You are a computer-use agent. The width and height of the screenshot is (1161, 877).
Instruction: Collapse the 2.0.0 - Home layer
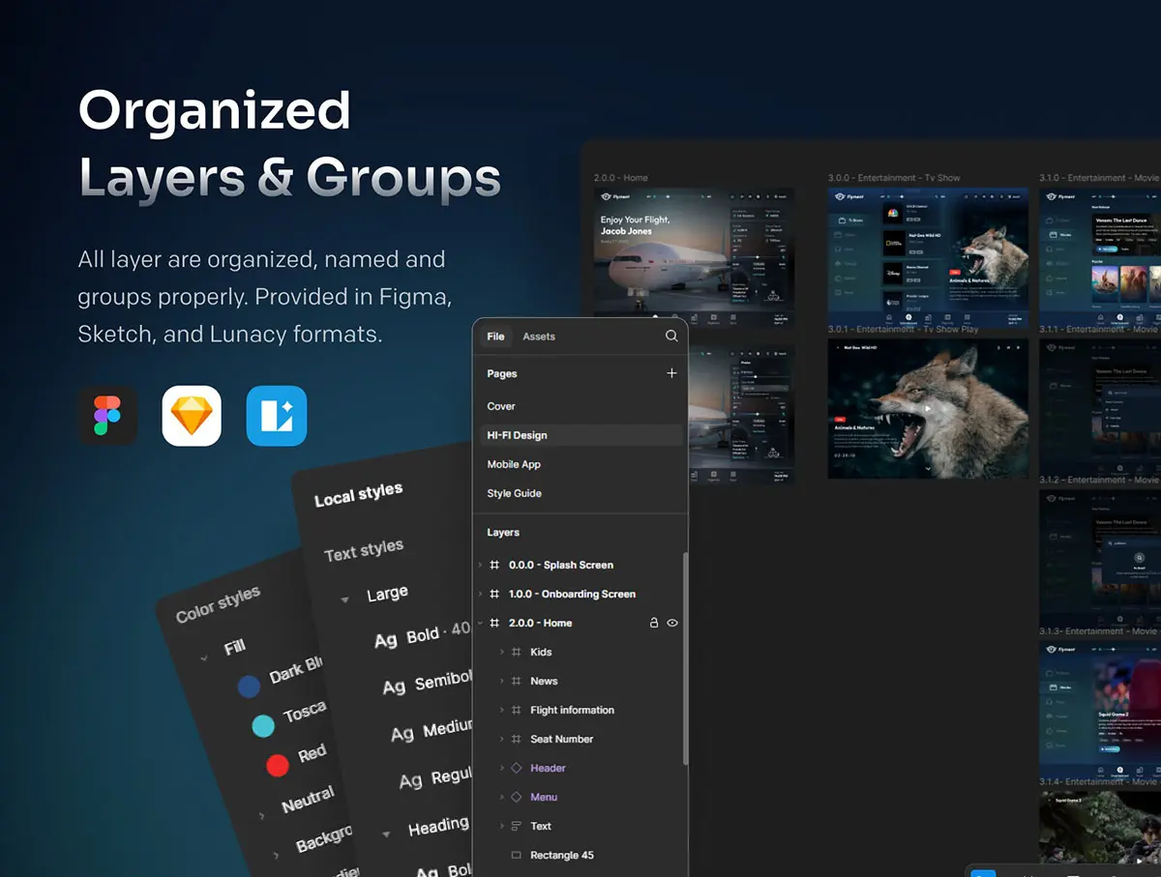pos(481,623)
